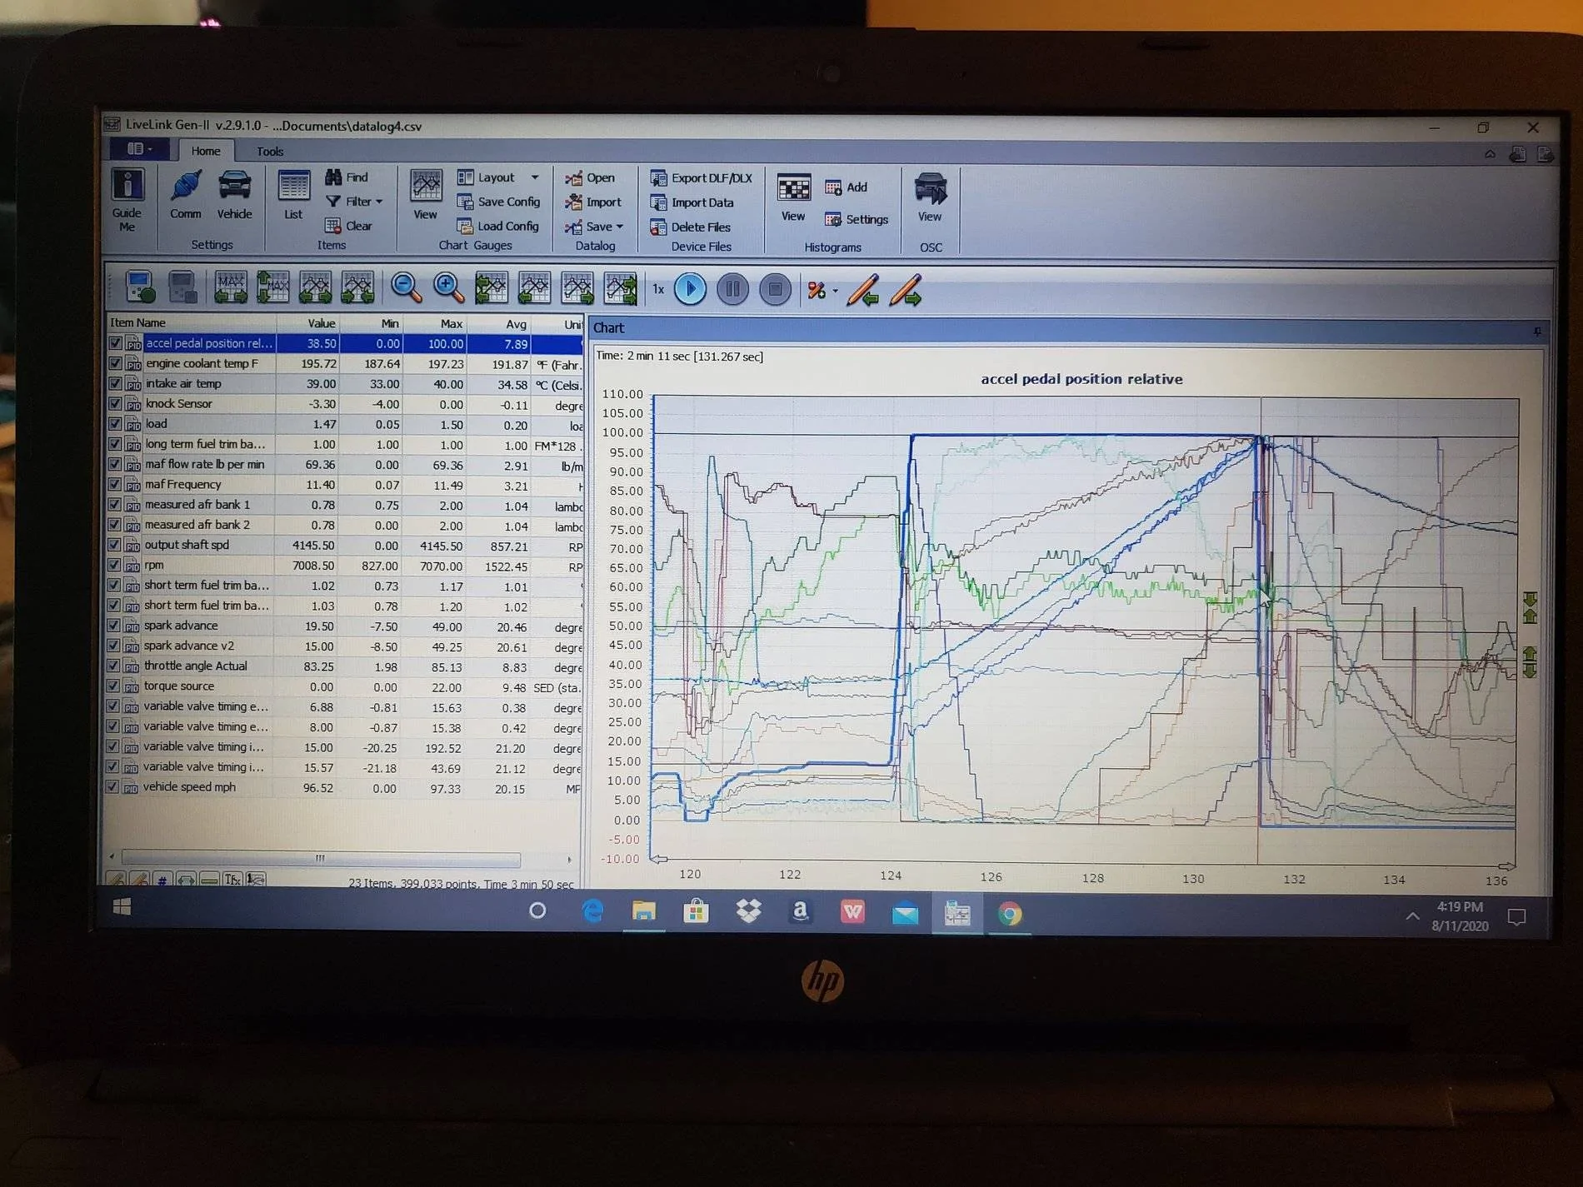Uncheck intake air temp
1583x1187 pixels.
click(116, 383)
